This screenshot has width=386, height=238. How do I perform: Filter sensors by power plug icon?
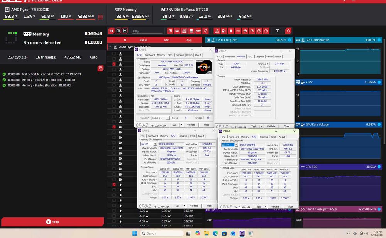[x=231, y=31]
